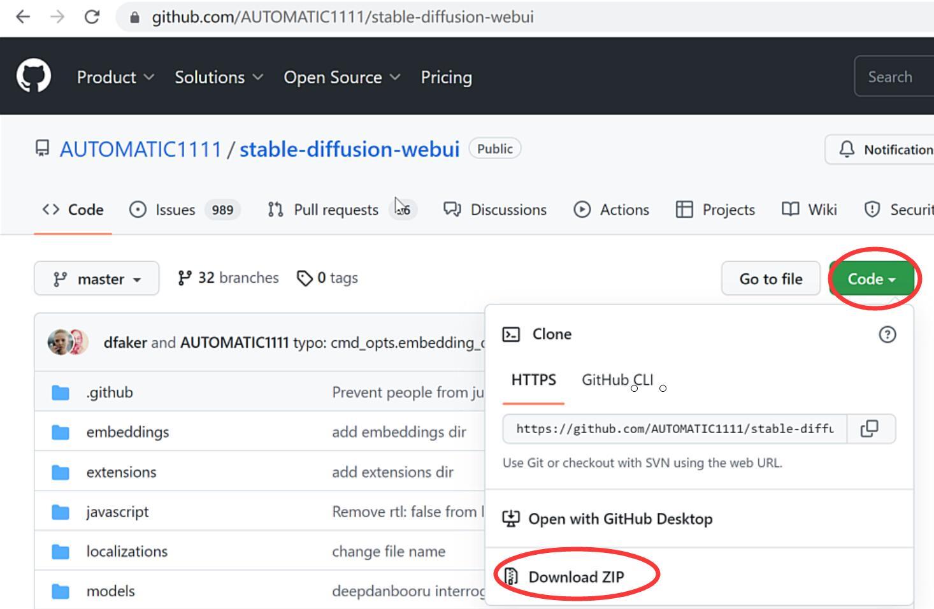The width and height of the screenshot is (934, 609).
Task: Open the .github folder
Action: (110, 392)
